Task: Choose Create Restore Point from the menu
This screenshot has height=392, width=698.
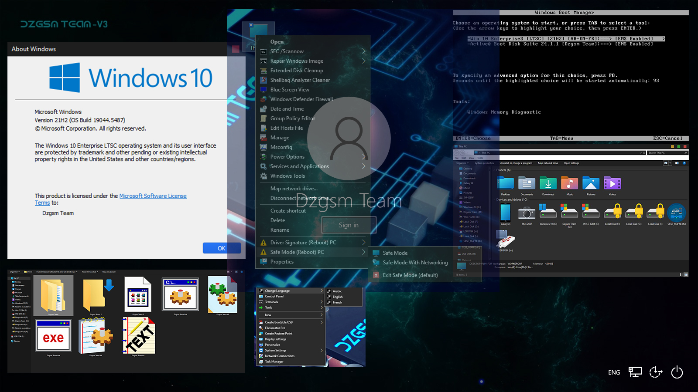Action: pos(278,333)
